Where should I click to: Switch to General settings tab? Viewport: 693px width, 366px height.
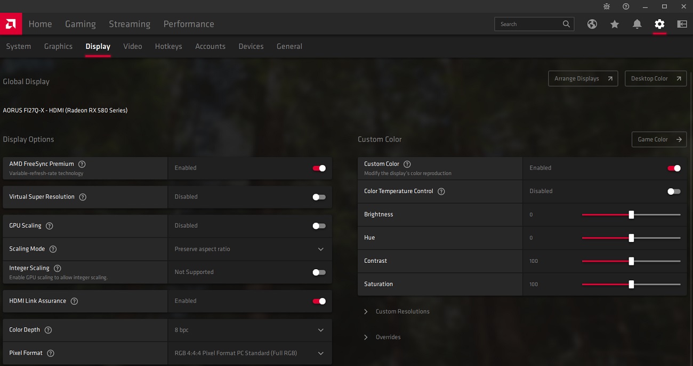point(289,46)
